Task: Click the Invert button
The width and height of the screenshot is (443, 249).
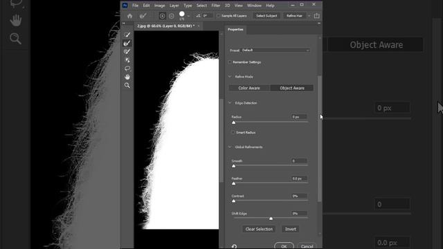Action: [x=291, y=229]
